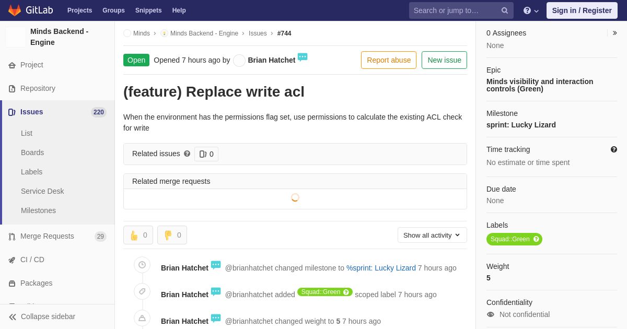
Task: Click the 'No estimate or time spent' text
Action: pyautogui.click(x=528, y=162)
